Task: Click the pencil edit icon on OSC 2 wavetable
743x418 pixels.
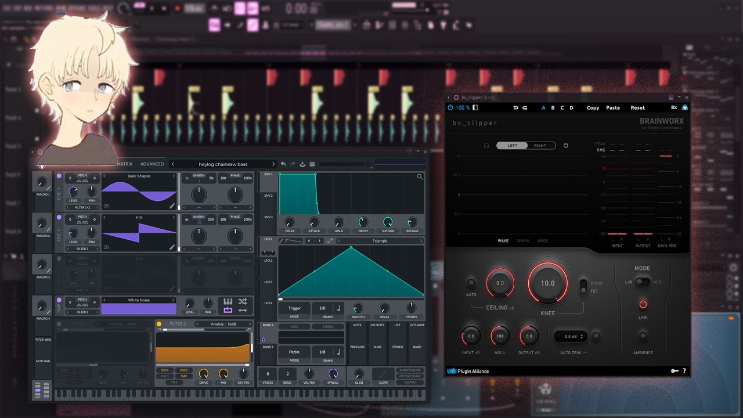Action: tap(172, 247)
